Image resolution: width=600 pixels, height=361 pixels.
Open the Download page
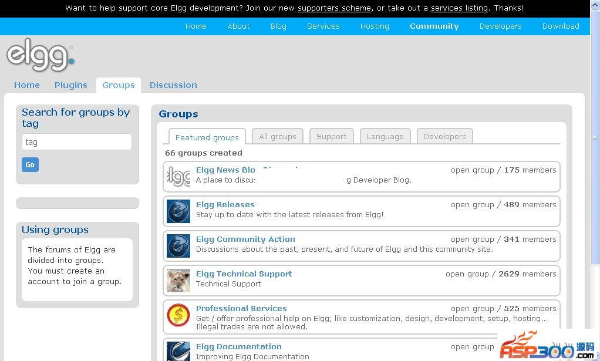(561, 26)
